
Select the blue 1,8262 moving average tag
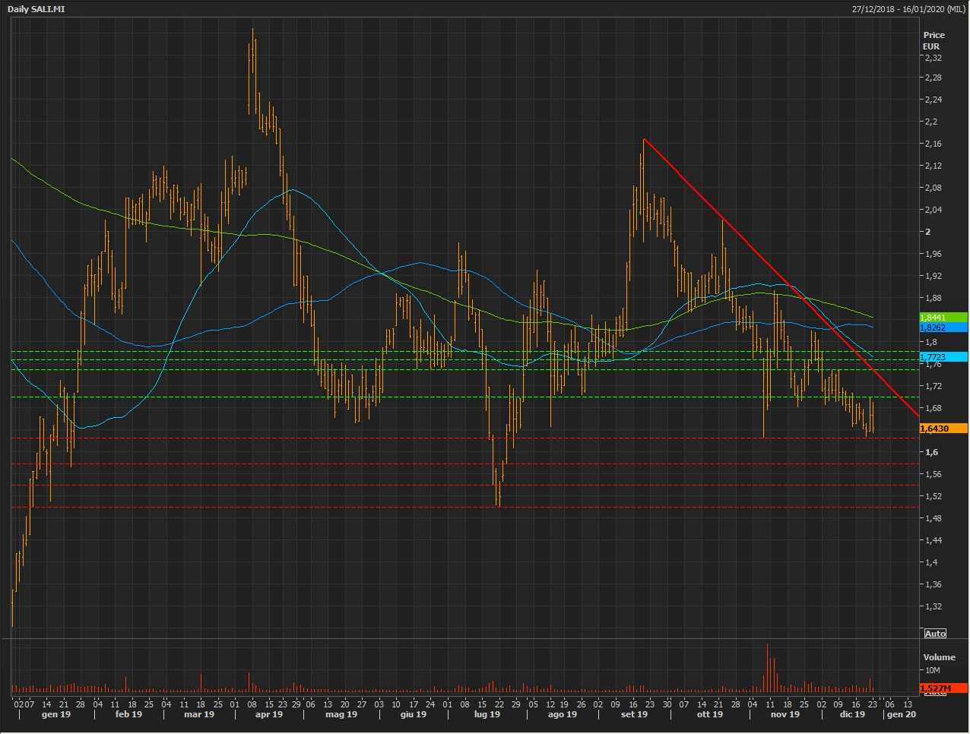click(x=943, y=327)
